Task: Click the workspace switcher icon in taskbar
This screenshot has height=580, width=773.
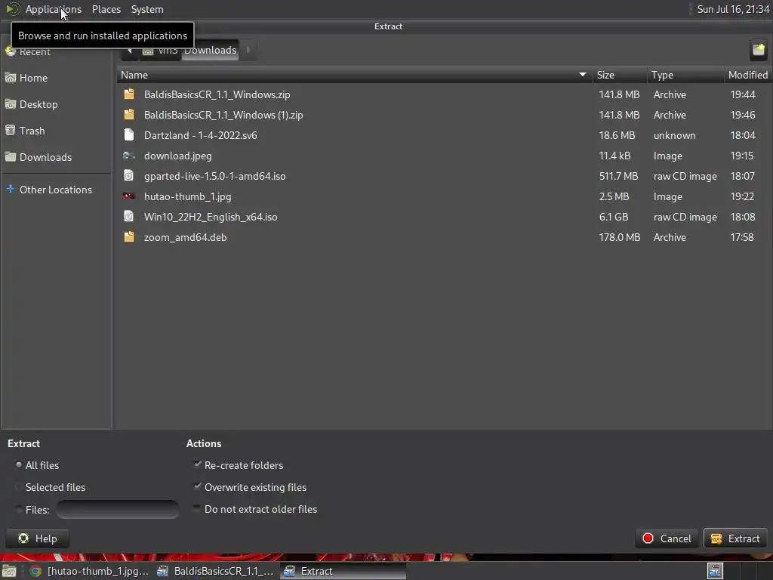Action: (x=715, y=571)
